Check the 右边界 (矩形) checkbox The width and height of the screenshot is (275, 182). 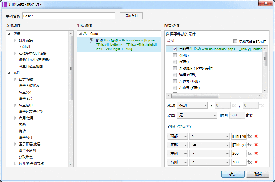[x=175, y=88]
